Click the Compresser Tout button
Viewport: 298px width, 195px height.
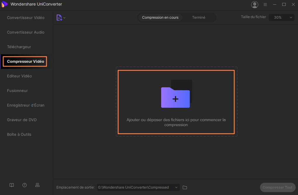(278, 187)
